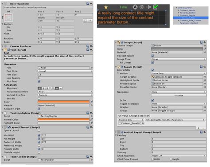
Task: Select middle vertical text alignment
Action: (57, 88)
